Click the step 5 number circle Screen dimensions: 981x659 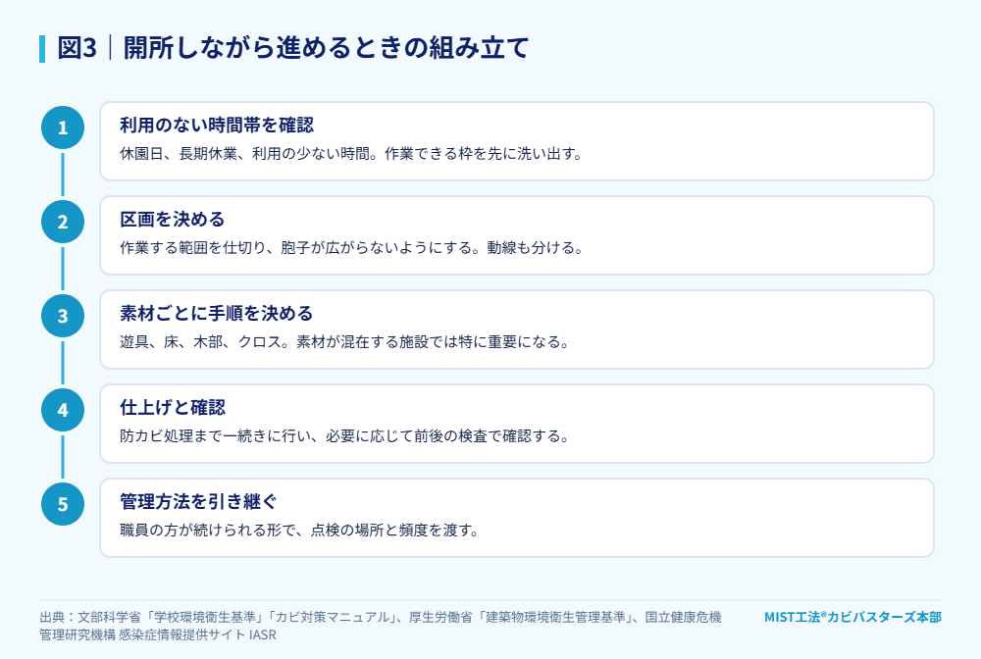[63, 504]
